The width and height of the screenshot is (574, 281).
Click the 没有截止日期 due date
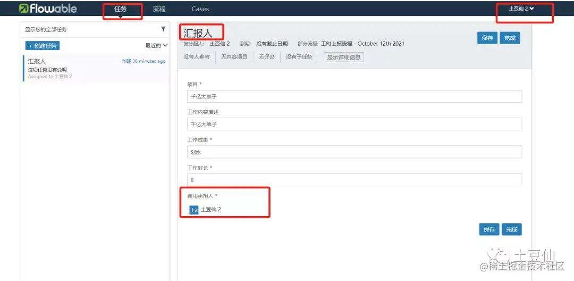(272, 44)
